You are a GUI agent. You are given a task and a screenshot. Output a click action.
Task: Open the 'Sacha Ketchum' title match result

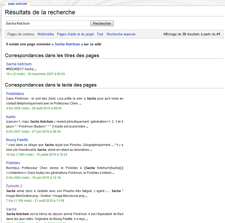pos(19,64)
